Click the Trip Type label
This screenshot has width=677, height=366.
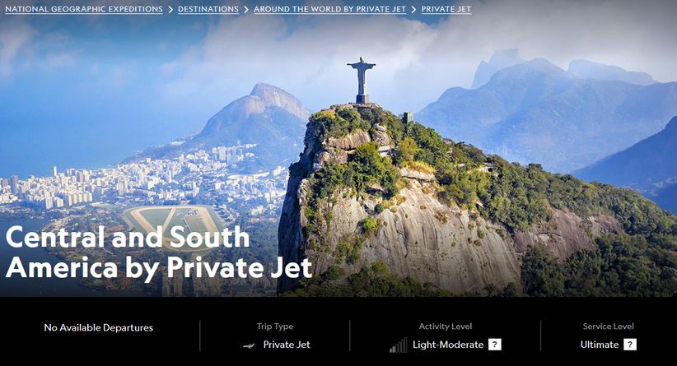tap(275, 327)
